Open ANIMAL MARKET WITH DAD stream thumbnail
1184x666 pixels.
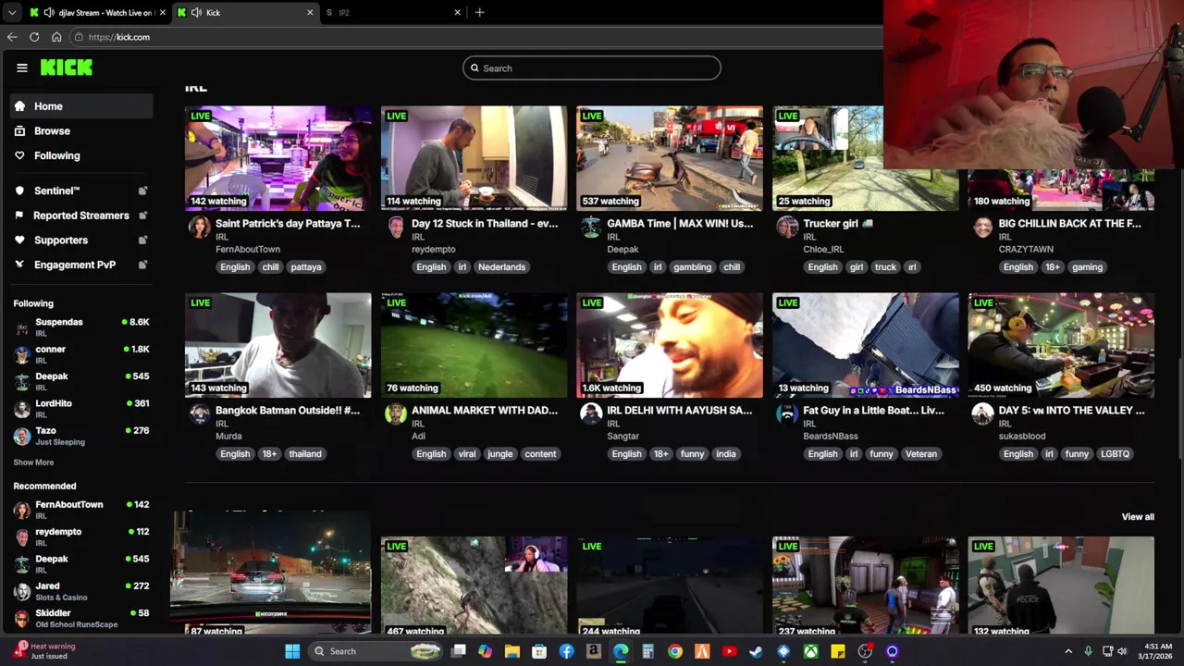pyautogui.click(x=474, y=345)
